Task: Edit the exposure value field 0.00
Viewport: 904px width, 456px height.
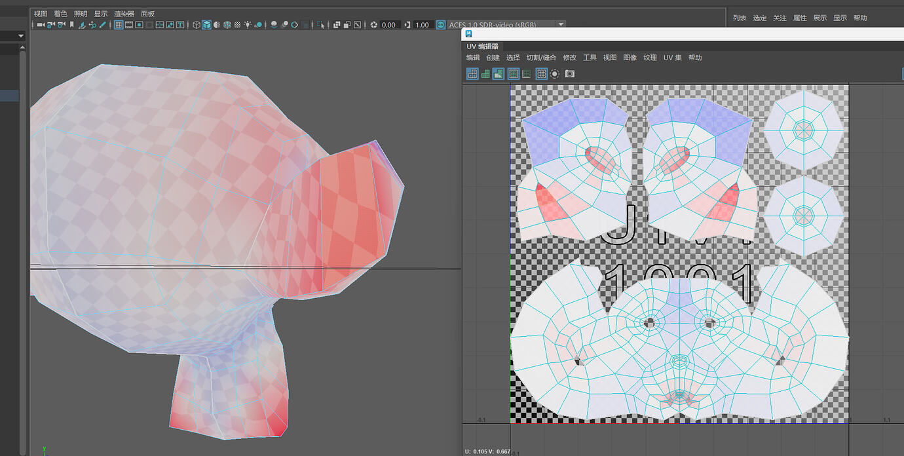Action: pos(390,25)
